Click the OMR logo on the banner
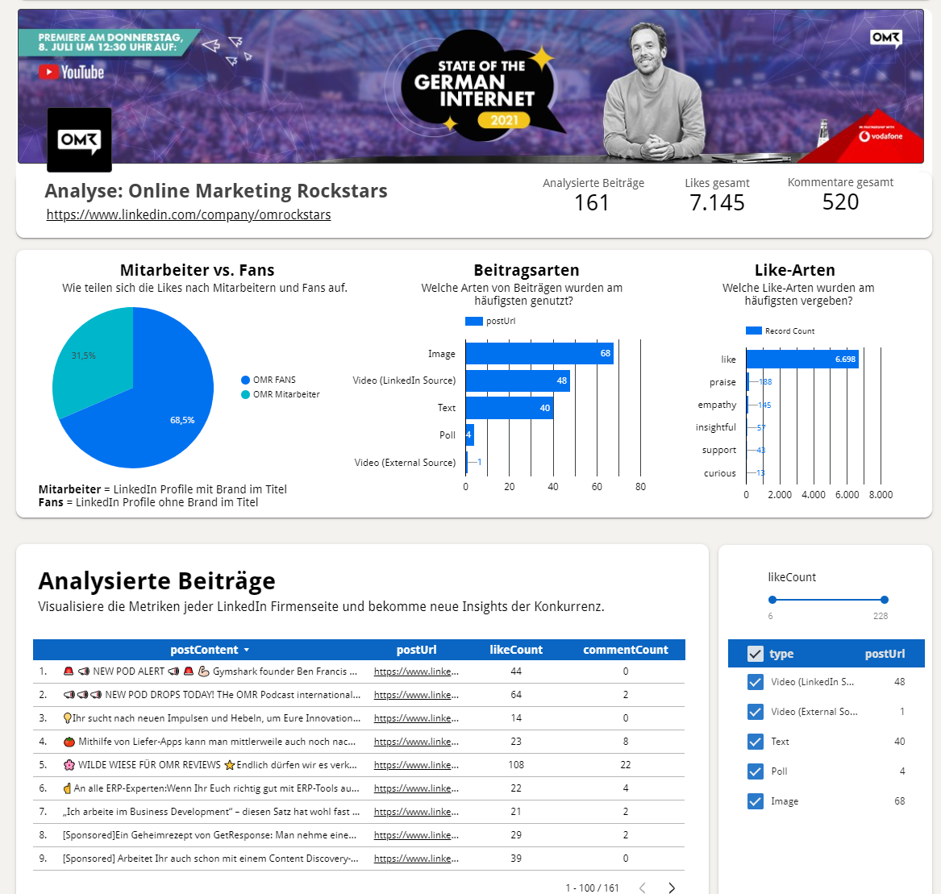 click(78, 139)
